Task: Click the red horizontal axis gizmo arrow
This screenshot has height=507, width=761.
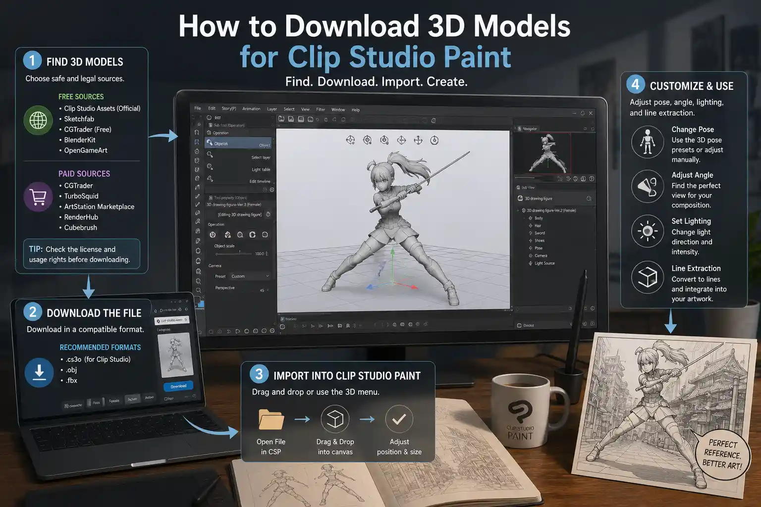Action: (413, 287)
